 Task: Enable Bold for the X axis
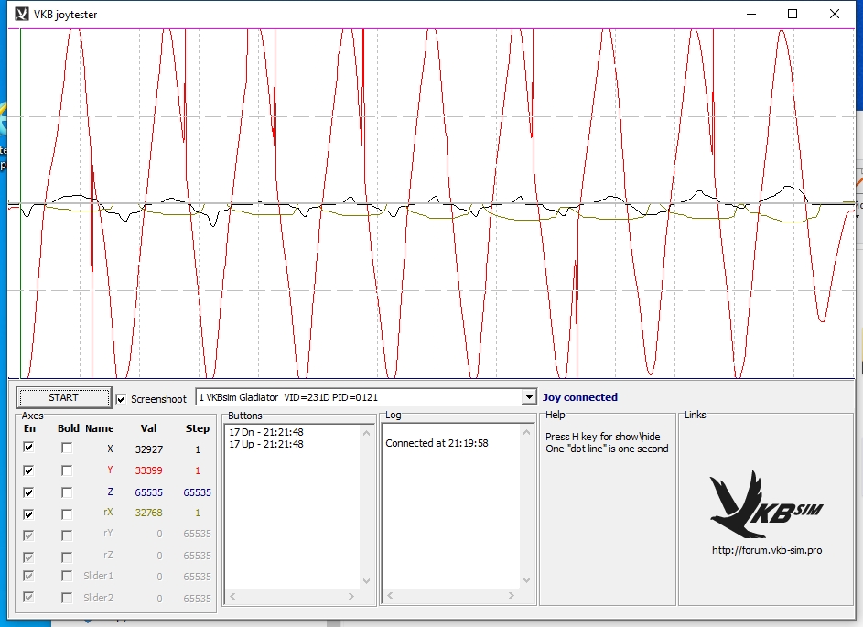click(67, 448)
